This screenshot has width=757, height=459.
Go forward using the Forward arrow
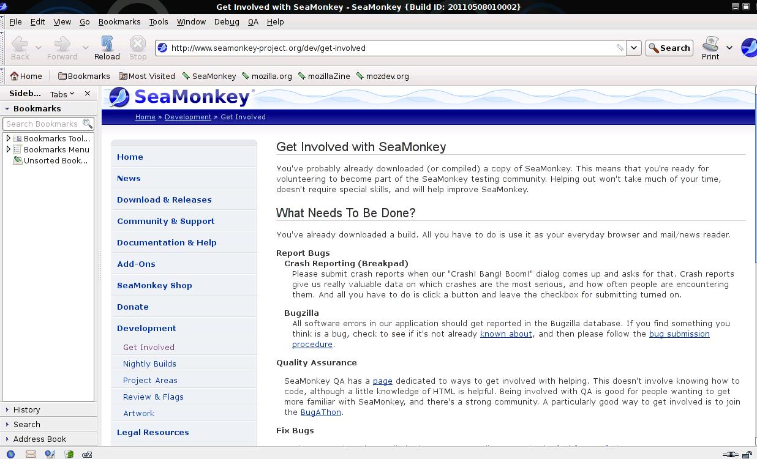[62, 48]
